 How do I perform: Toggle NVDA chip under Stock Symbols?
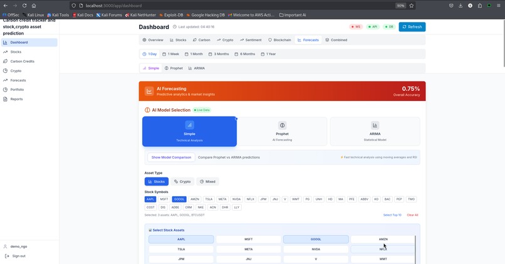point(236,199)
